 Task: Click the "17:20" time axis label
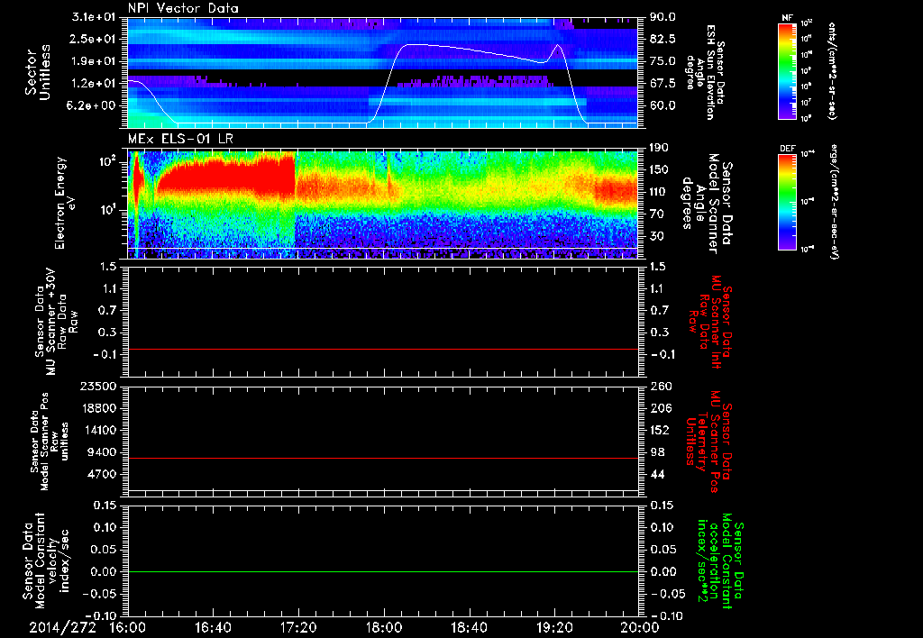click(298, 627)
